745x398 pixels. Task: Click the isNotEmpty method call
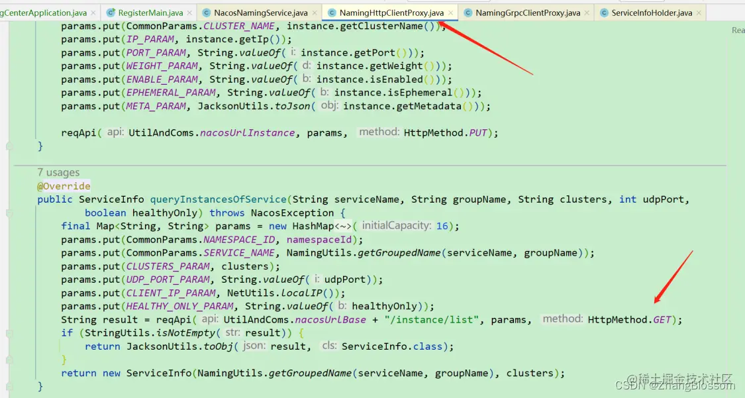pyautogui.click(x=186, y=333)
